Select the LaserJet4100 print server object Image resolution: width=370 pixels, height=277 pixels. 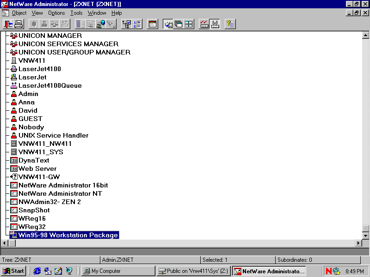pos(36,69)
